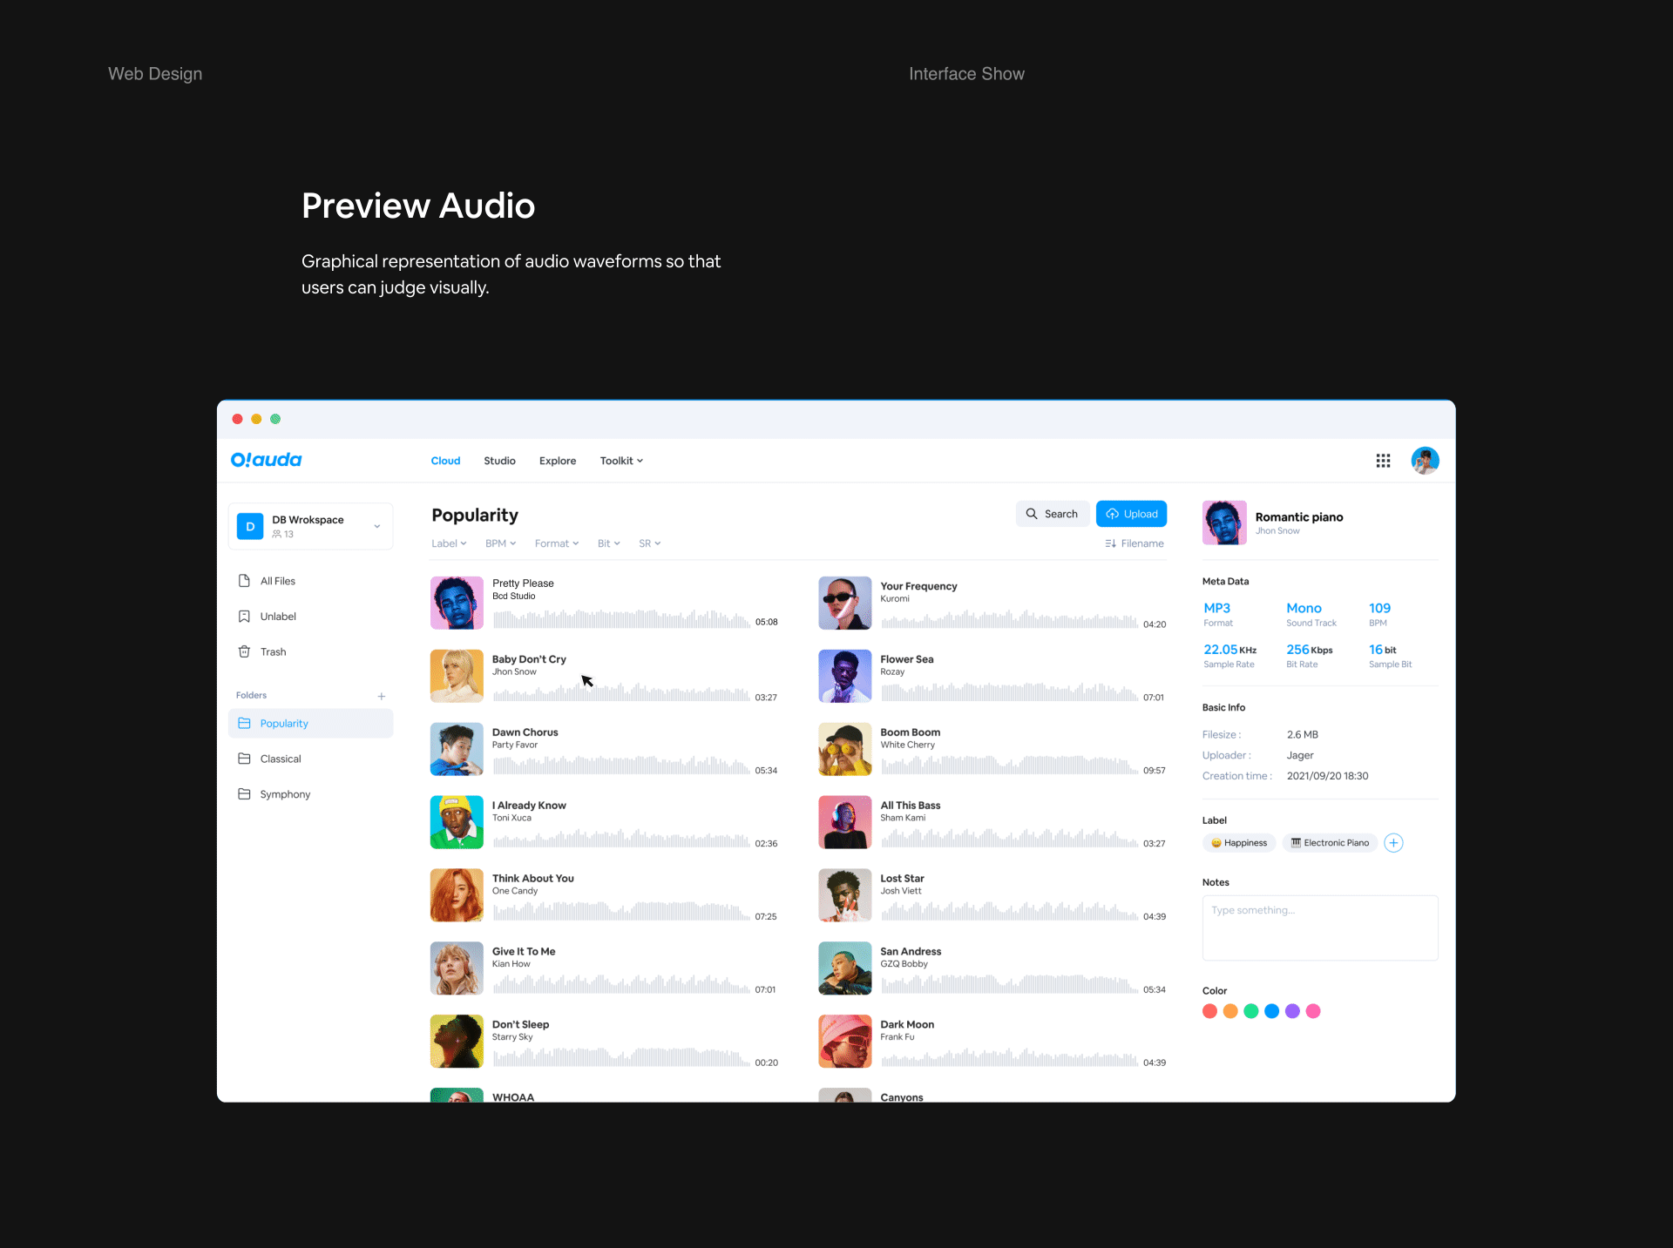Click Dark Moon cover thumbnail

[x=845, y=1042]
